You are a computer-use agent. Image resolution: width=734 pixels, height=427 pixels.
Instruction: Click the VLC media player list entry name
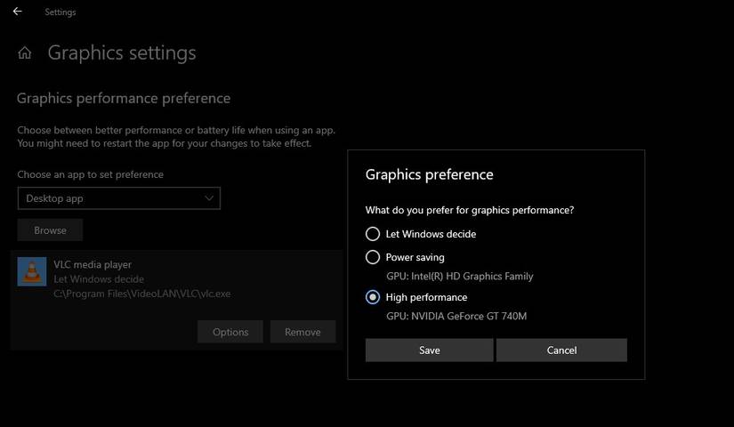click(93, 265)
